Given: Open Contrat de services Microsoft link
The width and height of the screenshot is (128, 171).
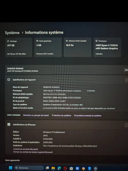Looking at the screenshot, I should (26, 149).
